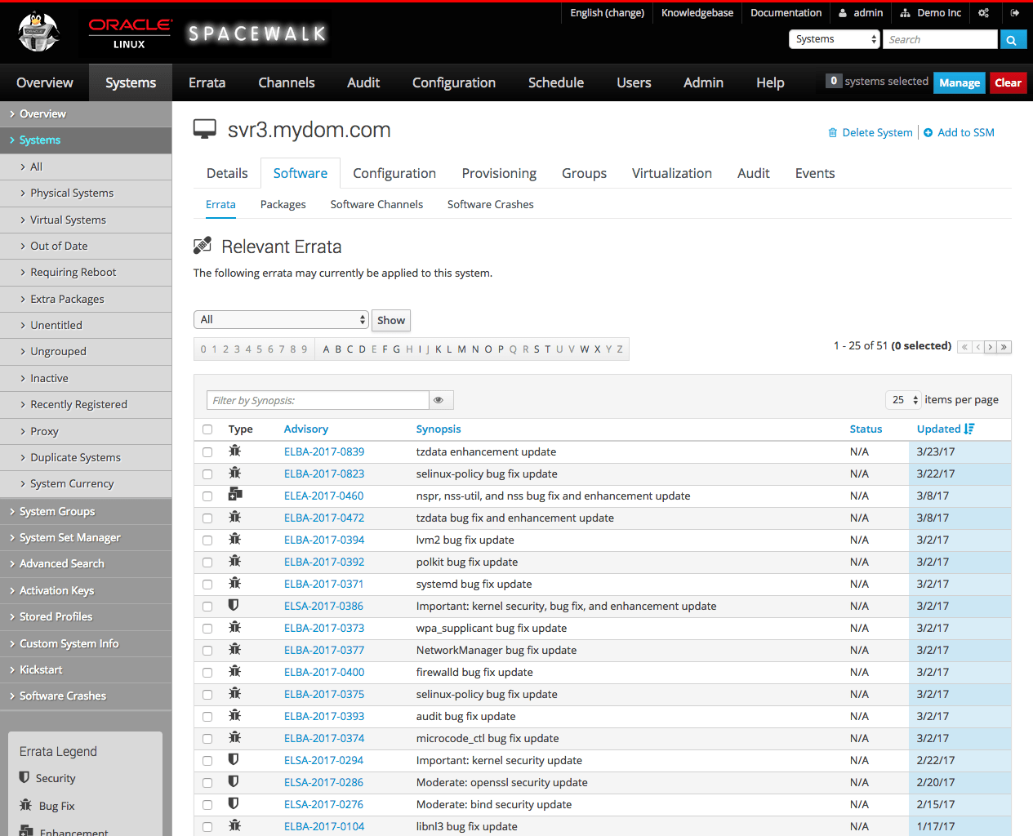Open the Packages sub-tab
Viewport: 1033px width, 836px height.
point(283,204)
